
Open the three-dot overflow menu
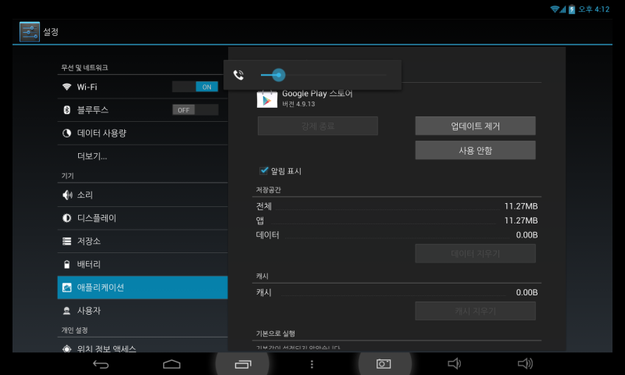click(x=312, y=364)
